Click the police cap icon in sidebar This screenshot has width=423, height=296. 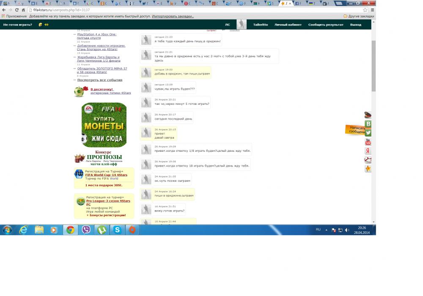368,115
